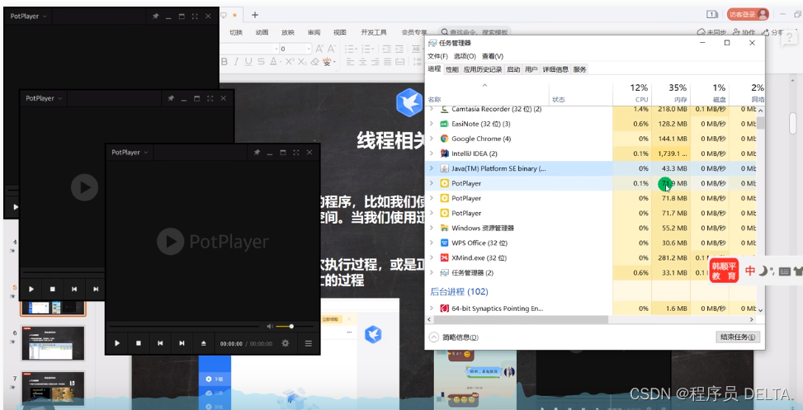Click decrease indent icon in WPS ribbon
Viewport: 803px width, 410px height.
[387, 49]
